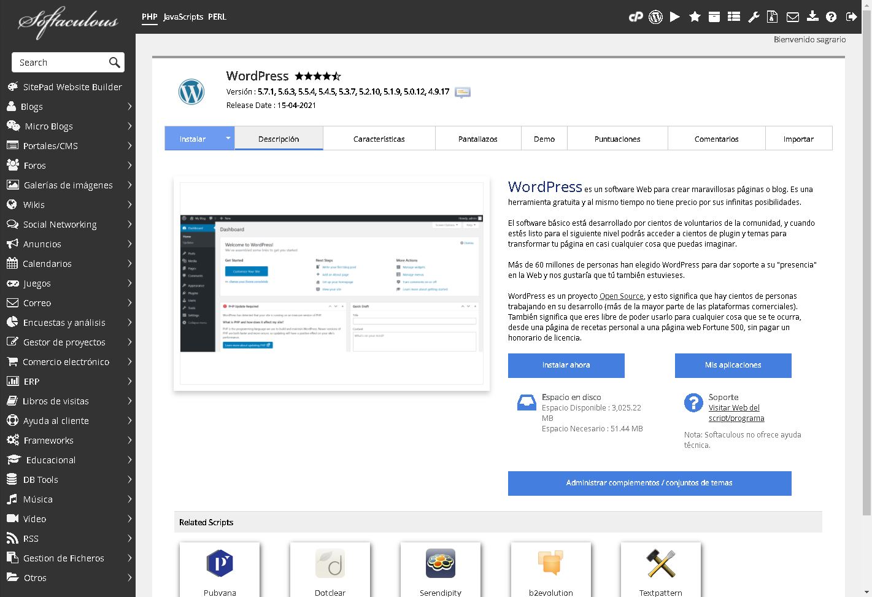Click in the Search input field

pyautogui.click(x=60, y=63)
